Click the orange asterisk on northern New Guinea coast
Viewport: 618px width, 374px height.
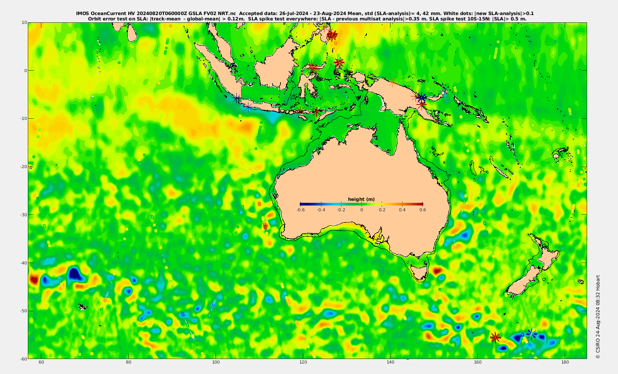pyautogui.click(x=392, y=82)
